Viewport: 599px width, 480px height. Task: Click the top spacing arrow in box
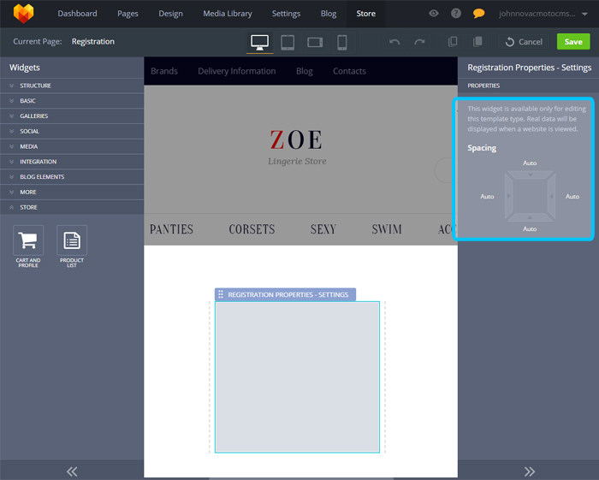click(x=530, y=175)
